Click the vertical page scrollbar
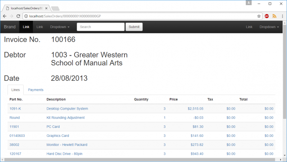Viewport: 287px width, 162px height. [284, 72]
